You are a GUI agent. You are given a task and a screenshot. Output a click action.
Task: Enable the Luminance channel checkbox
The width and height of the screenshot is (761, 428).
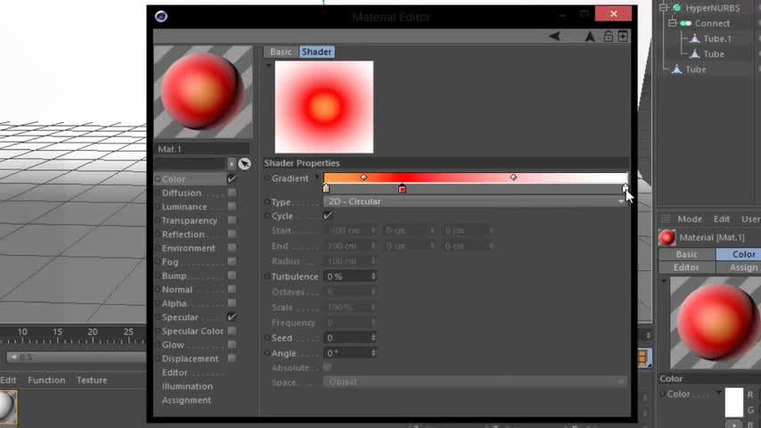(x=232, y=207)
